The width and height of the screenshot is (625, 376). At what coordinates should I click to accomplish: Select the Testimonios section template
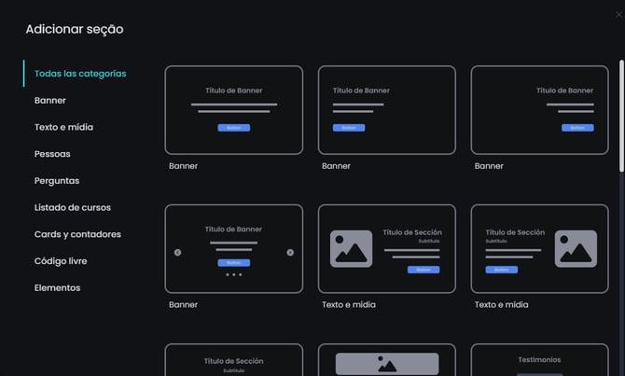(x=540, y=359)
